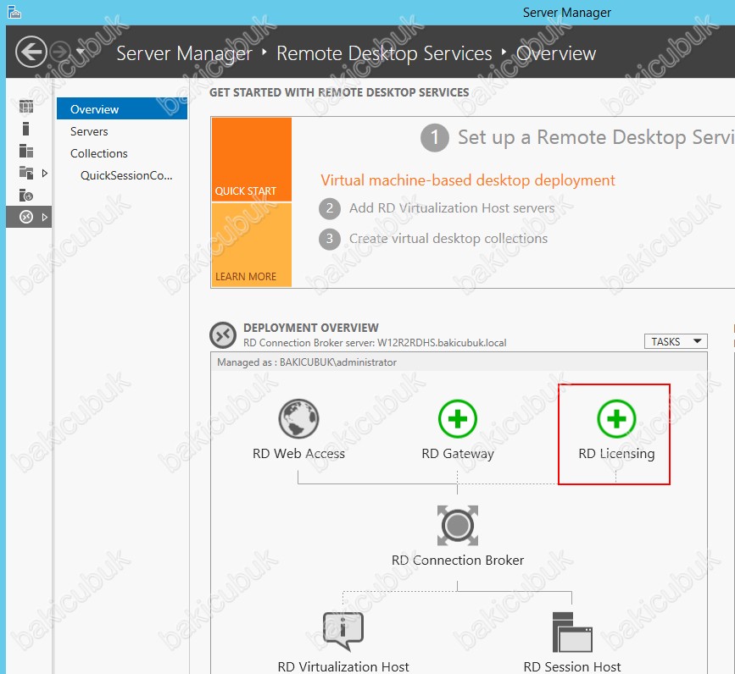
Task: Select the QUICK START tile
Action: 252,159
